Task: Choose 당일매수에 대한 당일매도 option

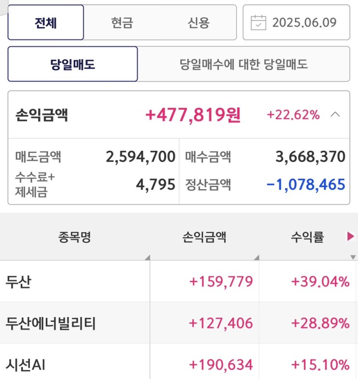Action: tap(243, 64)
